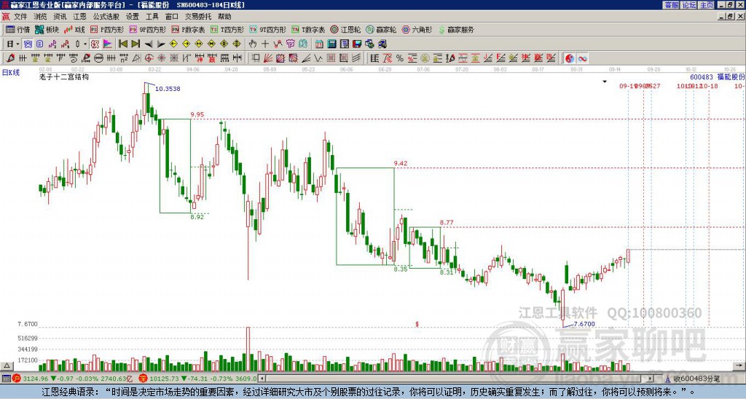This screenshot has height=399, width=746.
Task: Click the circle with crosshair tool
Action: click(x=149, y=58)
